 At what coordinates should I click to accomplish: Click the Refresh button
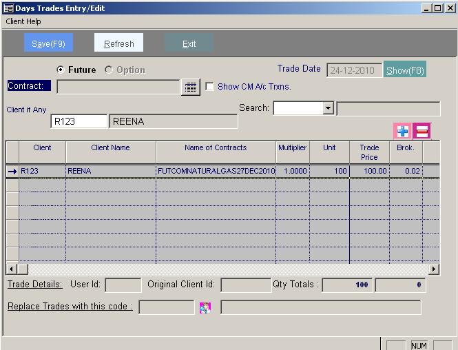coord(118,43)
